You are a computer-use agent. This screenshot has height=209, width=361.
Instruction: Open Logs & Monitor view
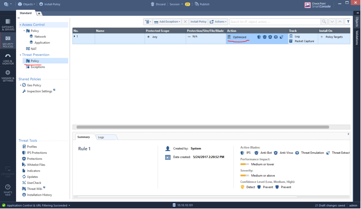(x=8, y=59)
